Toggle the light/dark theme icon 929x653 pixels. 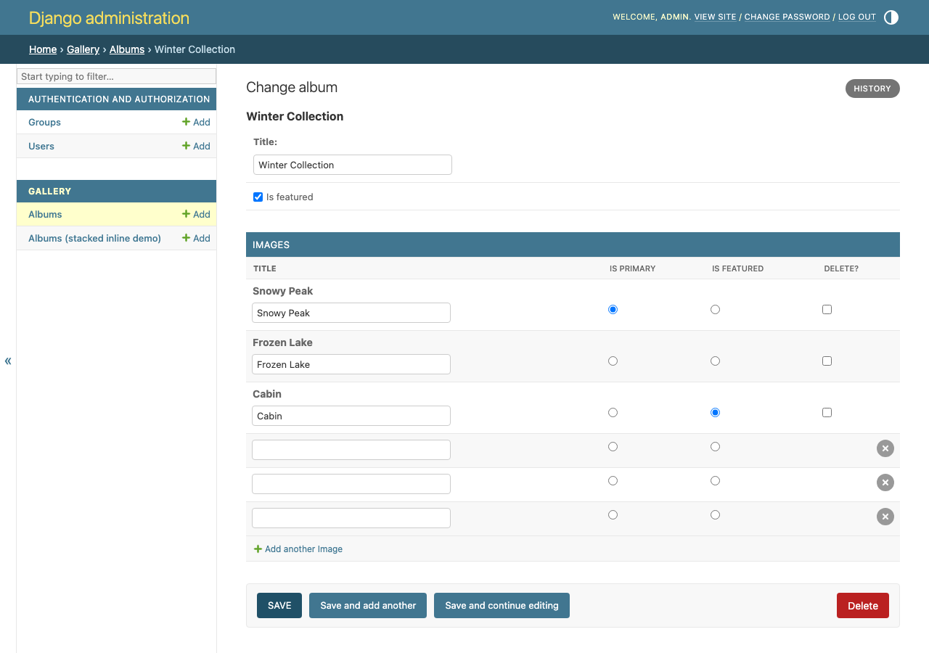coord(891,17)
